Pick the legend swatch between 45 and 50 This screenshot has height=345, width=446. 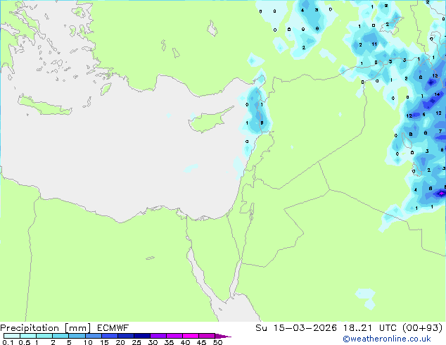tap(207, 336)
